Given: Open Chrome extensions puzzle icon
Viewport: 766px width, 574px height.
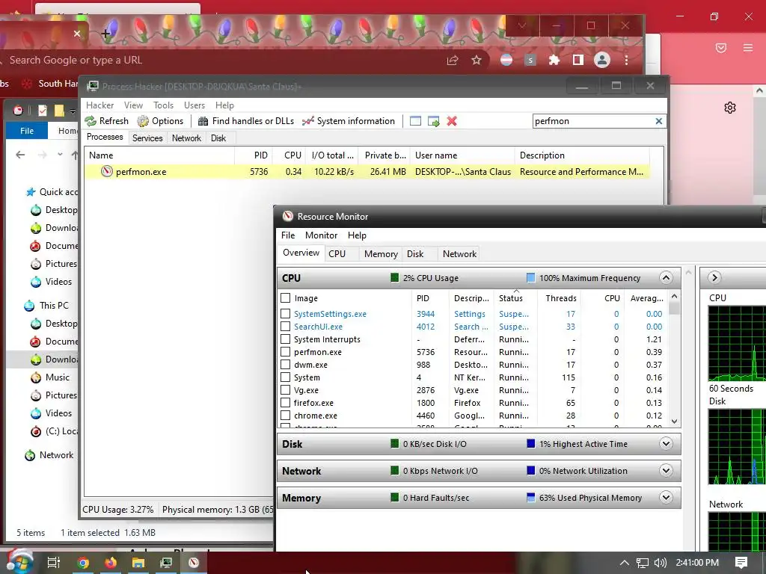Looking at the screenshot, I should [x=554, y=60].
